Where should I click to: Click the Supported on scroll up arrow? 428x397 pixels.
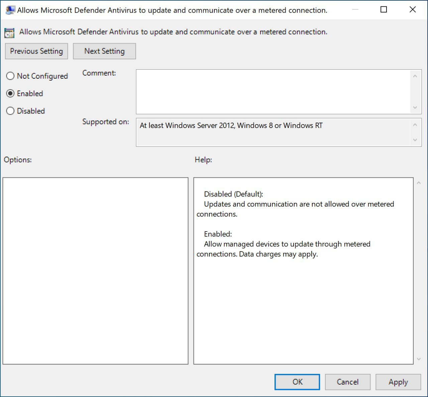[x=415, y=125]
